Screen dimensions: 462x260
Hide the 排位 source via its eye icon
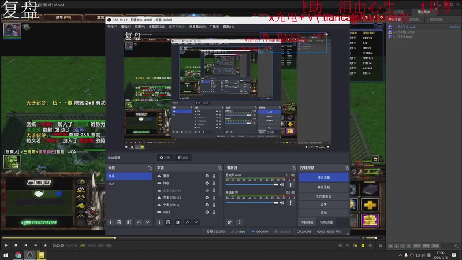[x=207, y=183]
